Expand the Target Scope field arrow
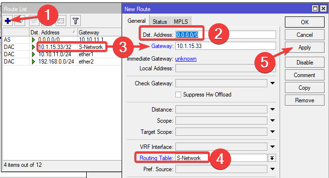Screen dimensions: 329x178 pos(272,131)
